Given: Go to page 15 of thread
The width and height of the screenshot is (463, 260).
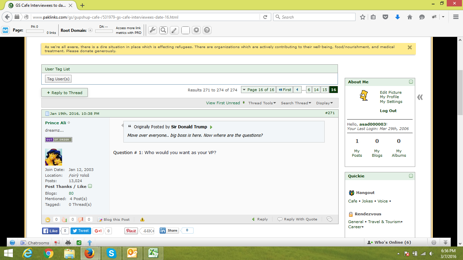Looking at the screenshot, I should (x=325, y=90).
